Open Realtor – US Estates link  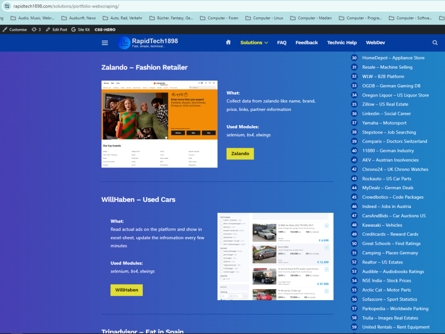pos(382,262)
